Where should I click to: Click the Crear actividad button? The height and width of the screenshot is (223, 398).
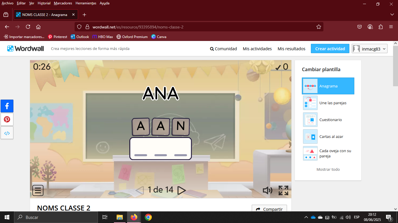click(330, 49)
